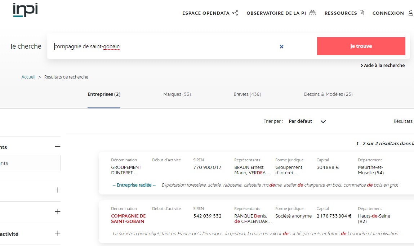Open the Espace Opendata share icon
This screenshot has height=246, width=414.
coord(235,13)
